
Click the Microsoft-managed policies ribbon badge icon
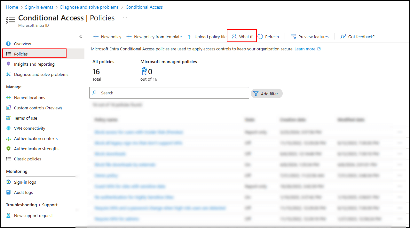[144, 71]
